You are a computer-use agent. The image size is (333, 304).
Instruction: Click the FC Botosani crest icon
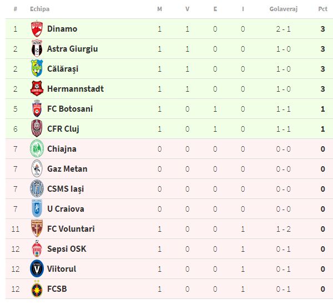(37, 109)
